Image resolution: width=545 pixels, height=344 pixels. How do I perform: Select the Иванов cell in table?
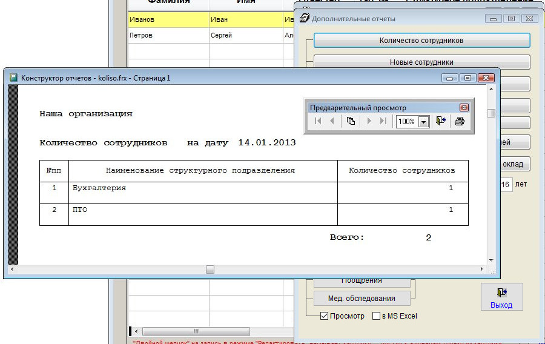coord(168,19)
